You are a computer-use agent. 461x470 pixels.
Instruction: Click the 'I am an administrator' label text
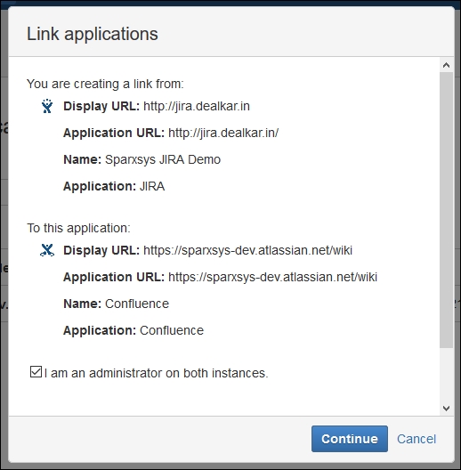click(x=156, y=373)
